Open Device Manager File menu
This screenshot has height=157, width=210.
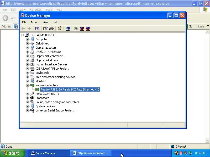(24, 22)
